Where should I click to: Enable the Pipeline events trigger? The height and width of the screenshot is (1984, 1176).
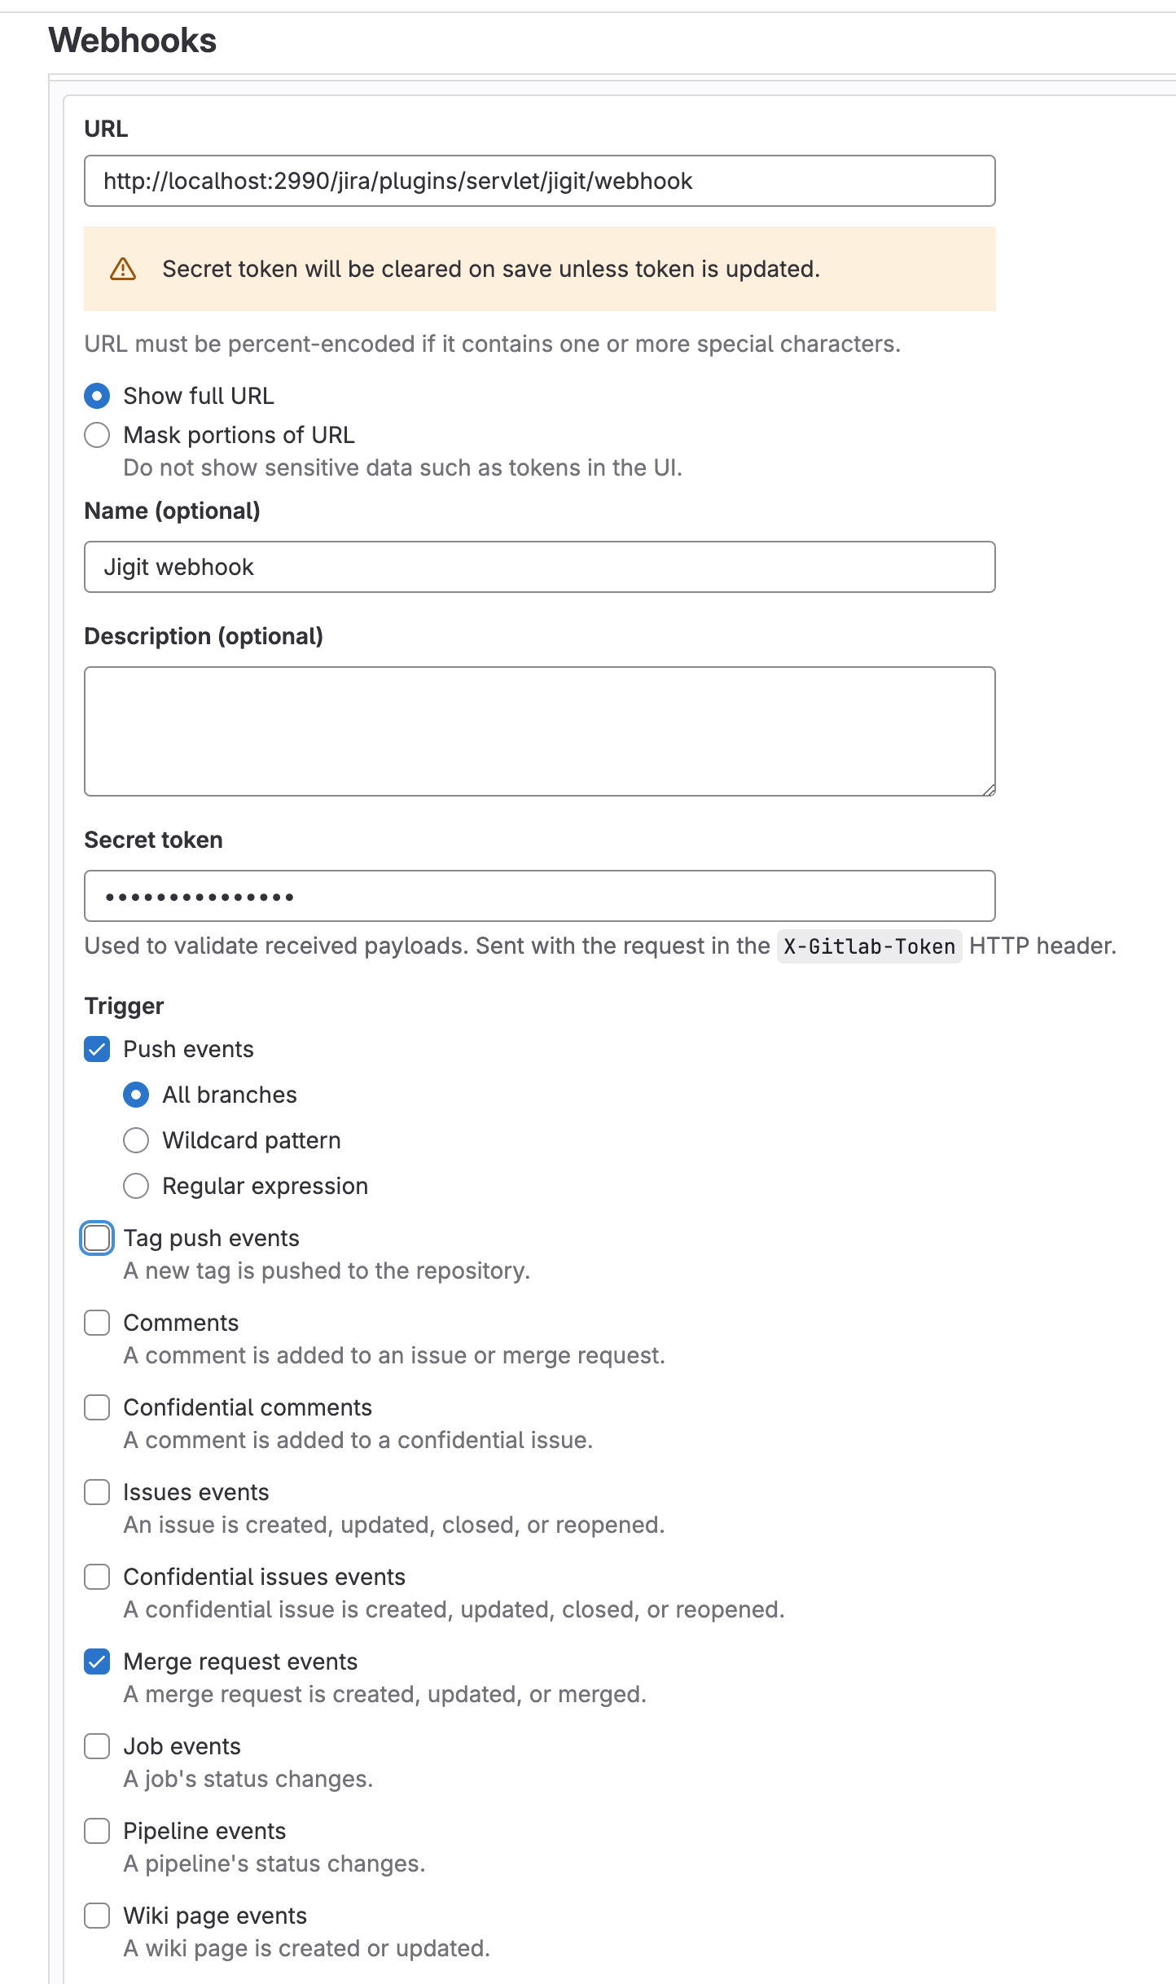point(97,1831)
